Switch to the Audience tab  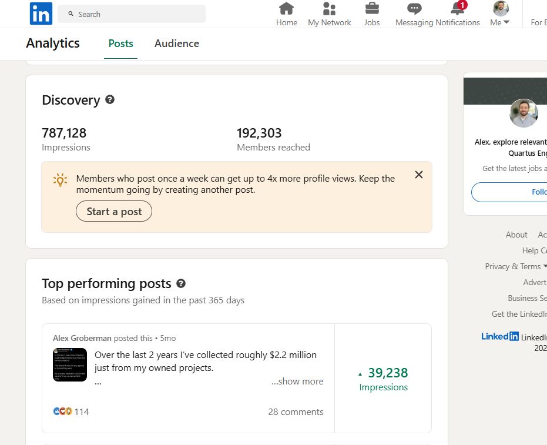click(x=177, y=44)
